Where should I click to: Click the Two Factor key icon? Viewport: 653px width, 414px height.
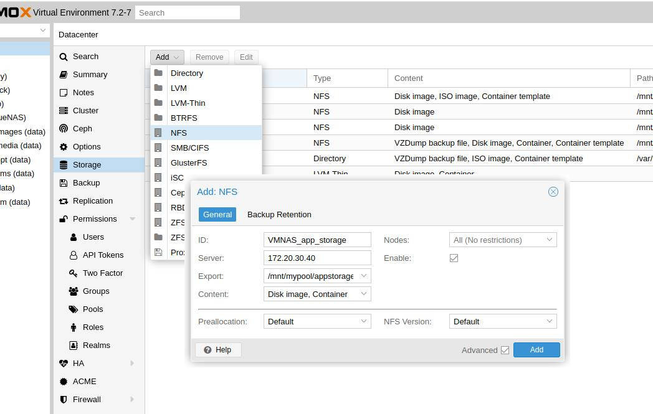[x=74, y=273]
